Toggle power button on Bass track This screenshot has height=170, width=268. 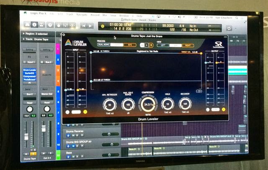click(x=68, y=157)
